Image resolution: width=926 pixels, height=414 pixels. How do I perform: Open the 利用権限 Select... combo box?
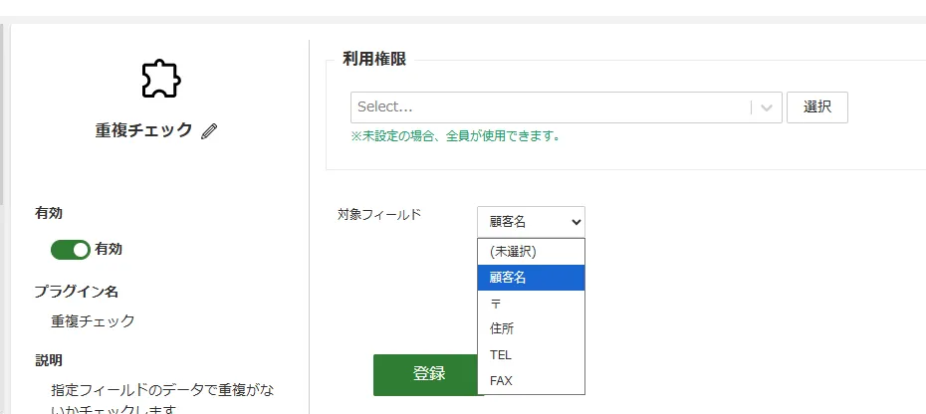click(566, 106)
